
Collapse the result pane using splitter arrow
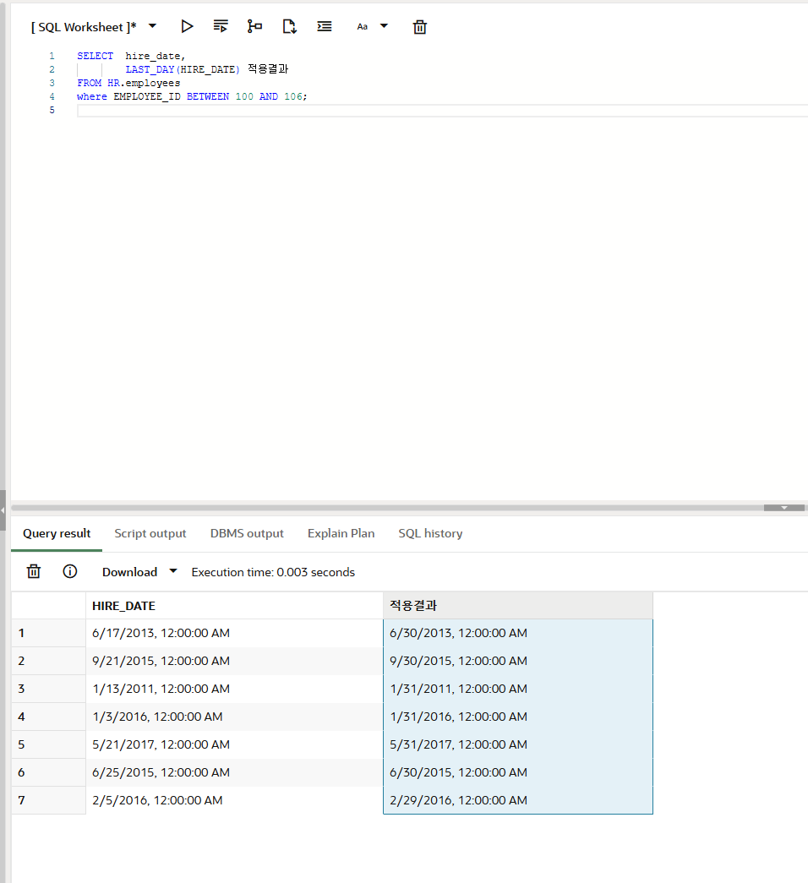(x=783, y=508)
